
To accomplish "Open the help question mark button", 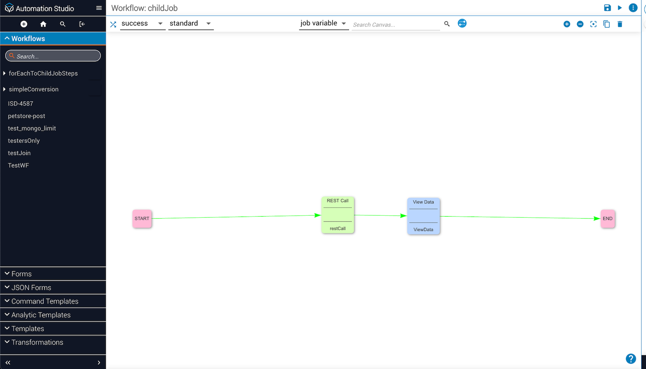I will pos(631,359).
